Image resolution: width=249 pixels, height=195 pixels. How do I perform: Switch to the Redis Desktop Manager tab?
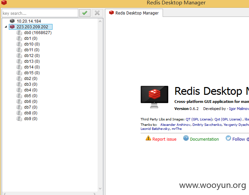coord(134,13)
